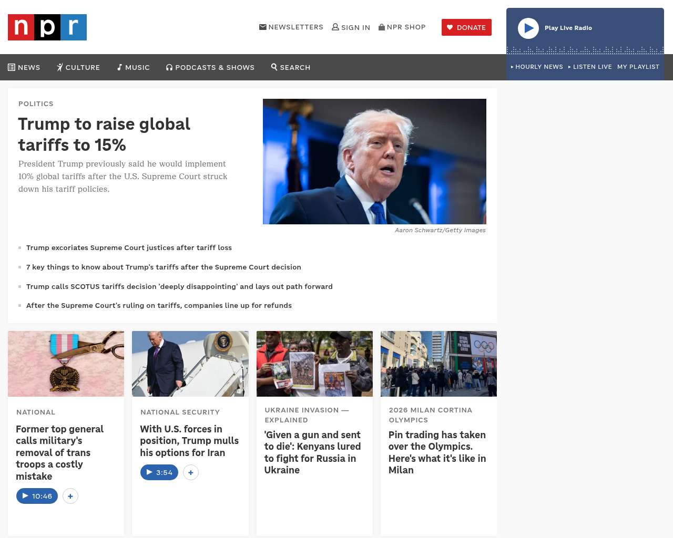Viewport: 673px width, 538px height.
Task: Open the Search magnifier
Action: click(291, 67)
